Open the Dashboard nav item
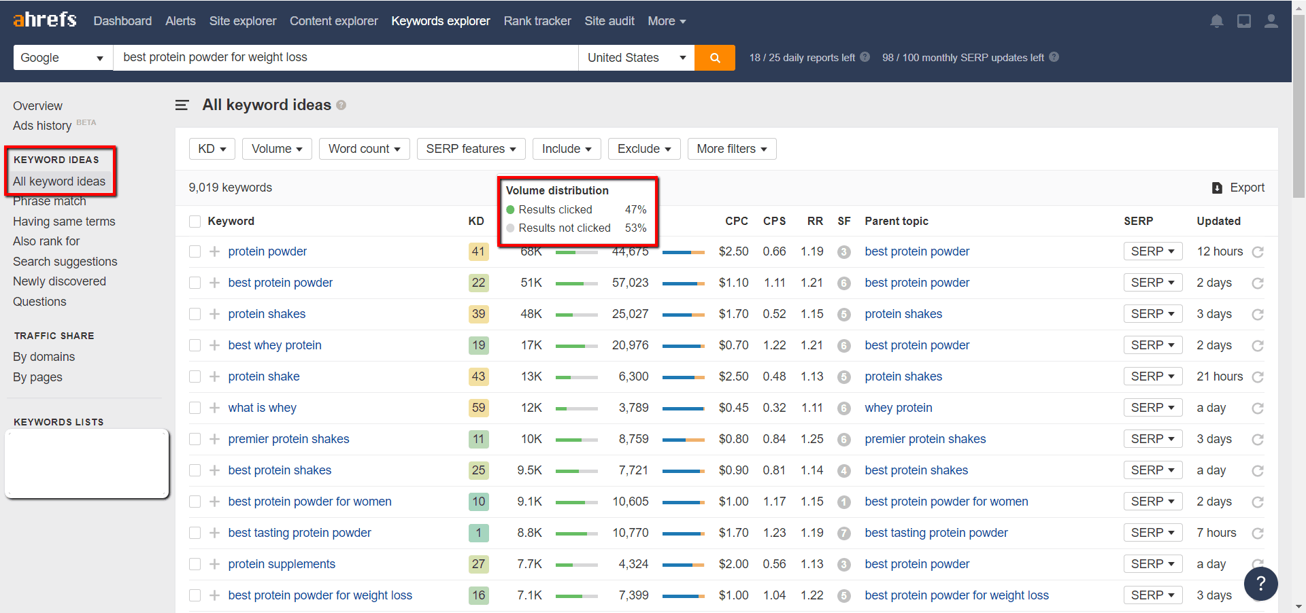Image resolution: width=1306 pixels, height=613 pixels. coord(122,21)
